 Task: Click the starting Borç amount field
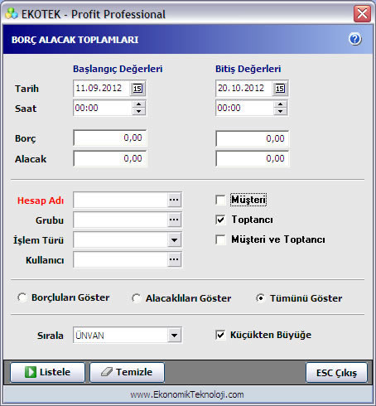(x=110, y=138)
